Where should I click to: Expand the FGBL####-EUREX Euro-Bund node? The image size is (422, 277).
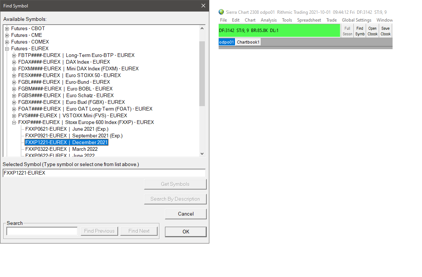pyautogui.click(x=14, y=83)
